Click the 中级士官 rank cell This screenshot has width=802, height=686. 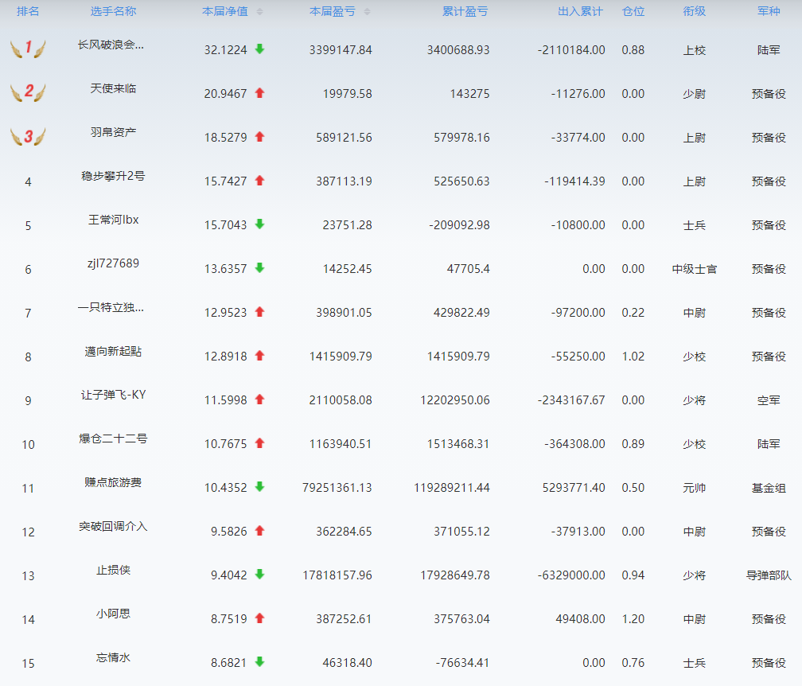pyautogui.click(x=694, y=269)
